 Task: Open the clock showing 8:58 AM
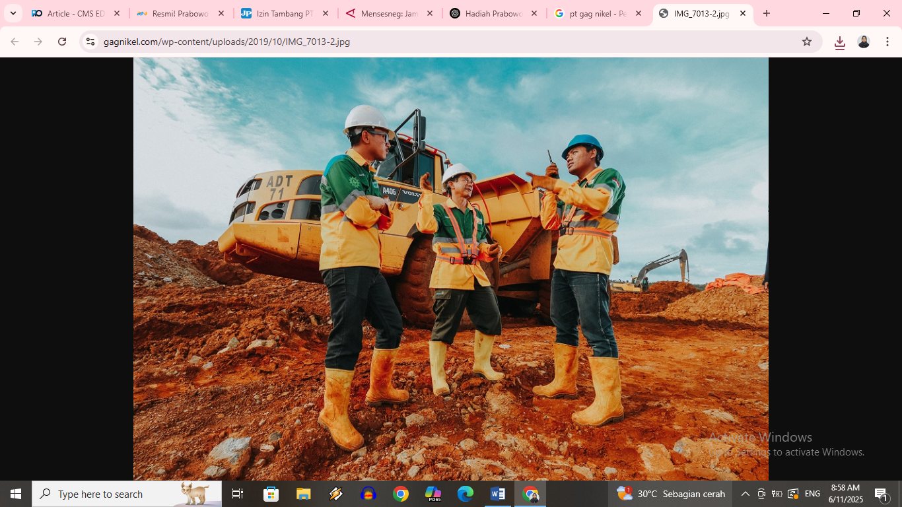[x=845, y=494]
